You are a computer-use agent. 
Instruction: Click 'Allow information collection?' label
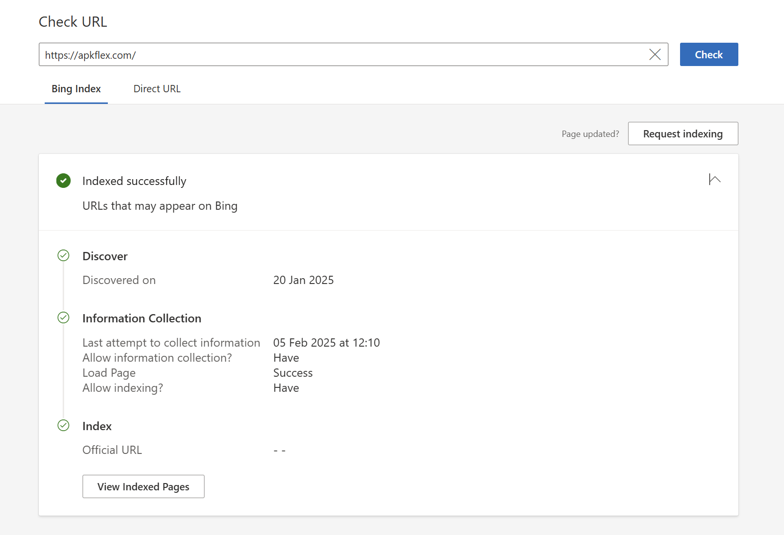pyautogui.click(x=157, y=358)
